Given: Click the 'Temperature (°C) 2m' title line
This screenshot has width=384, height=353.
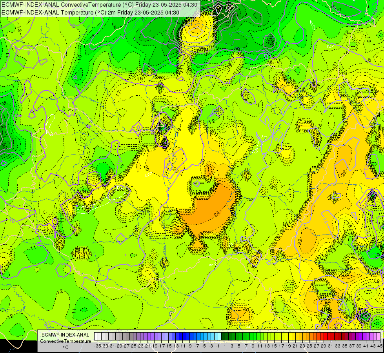Looking at the screenshot, I should [x=90, y=13].
